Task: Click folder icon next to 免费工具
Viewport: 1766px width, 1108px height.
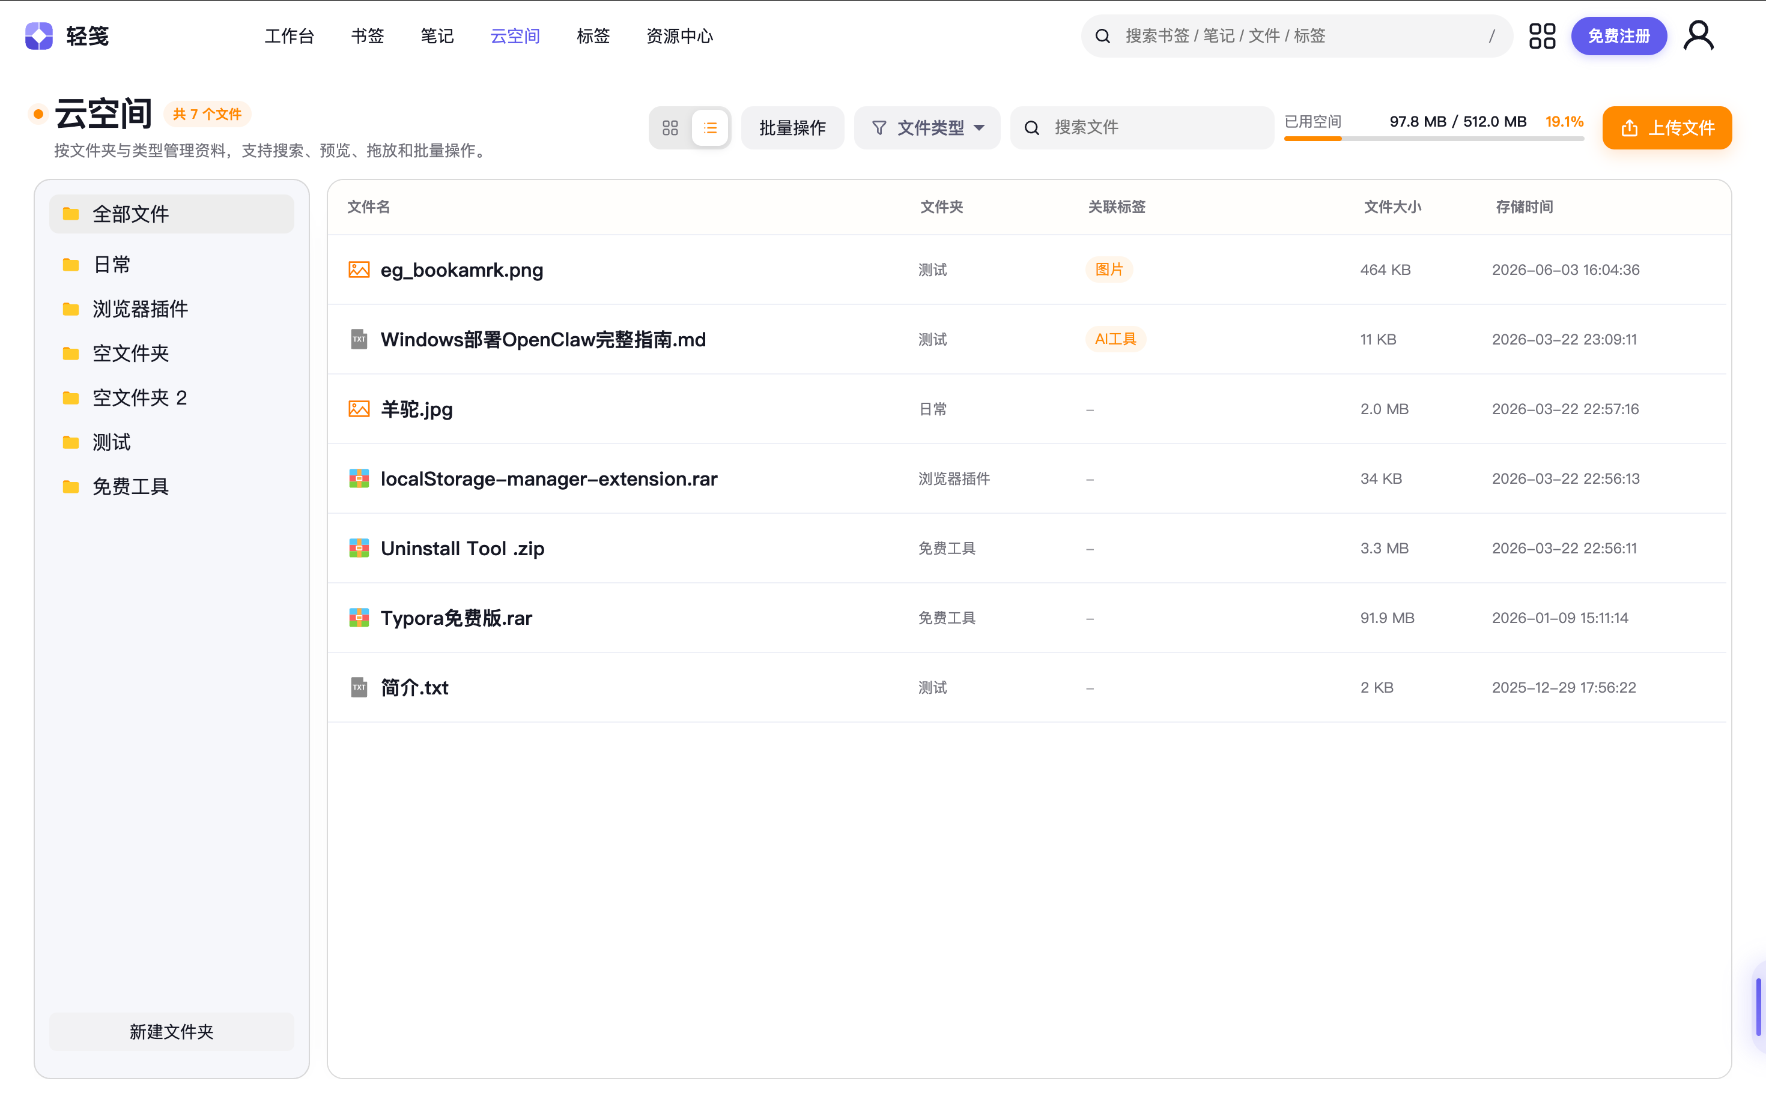Action: (x=71, y=487)
